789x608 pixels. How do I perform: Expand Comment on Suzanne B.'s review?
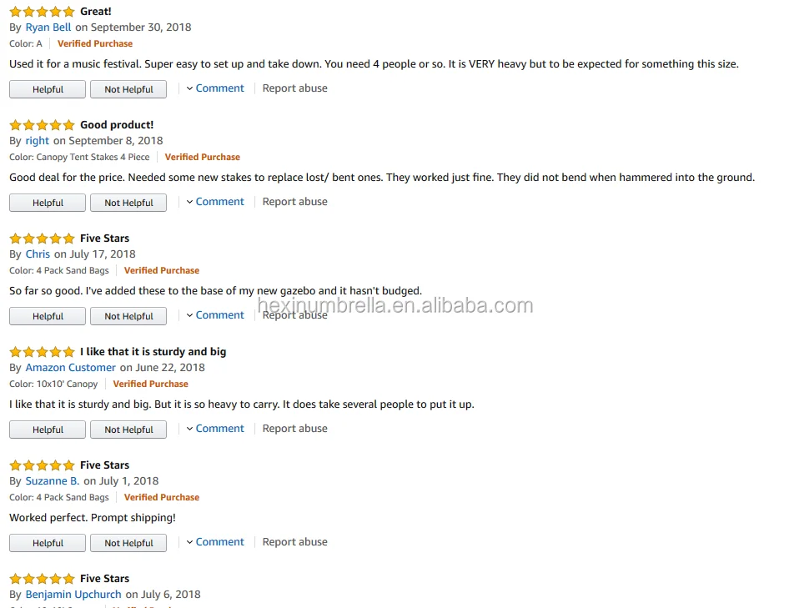click(219, 542)
